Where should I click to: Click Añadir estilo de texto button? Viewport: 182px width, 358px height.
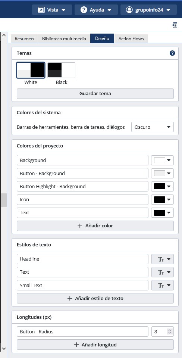[x=95, y=298]
